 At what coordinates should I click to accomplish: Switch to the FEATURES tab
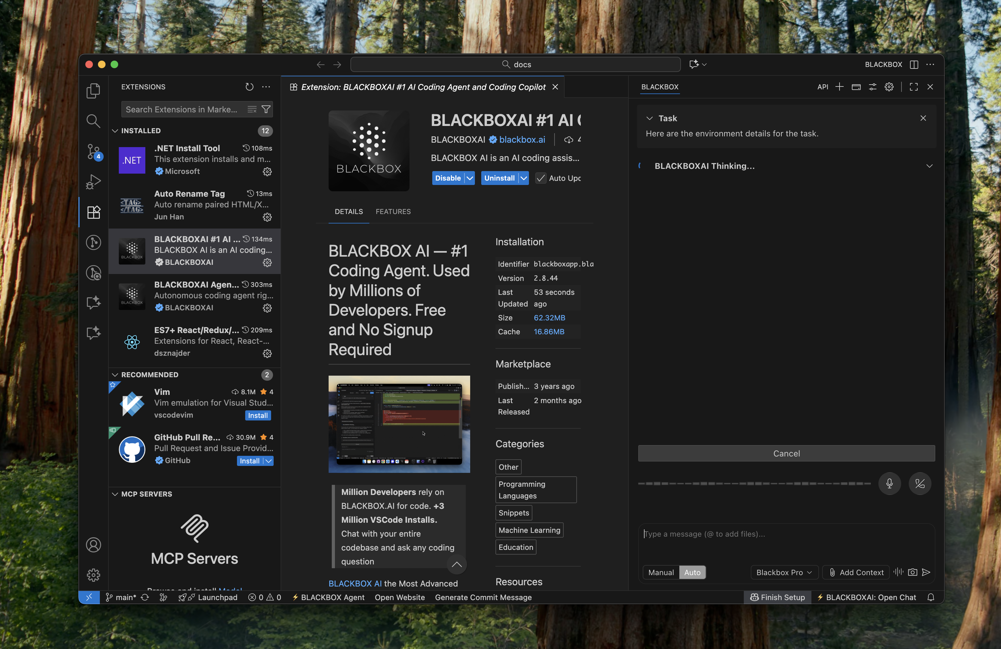pyautogui.click(x=393, y=211)
